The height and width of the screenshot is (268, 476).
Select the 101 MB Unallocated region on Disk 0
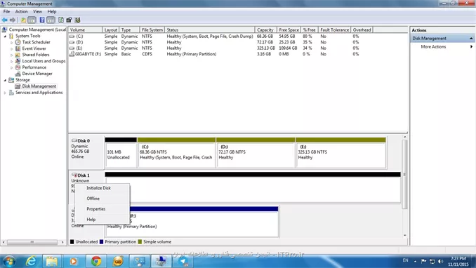121,152
